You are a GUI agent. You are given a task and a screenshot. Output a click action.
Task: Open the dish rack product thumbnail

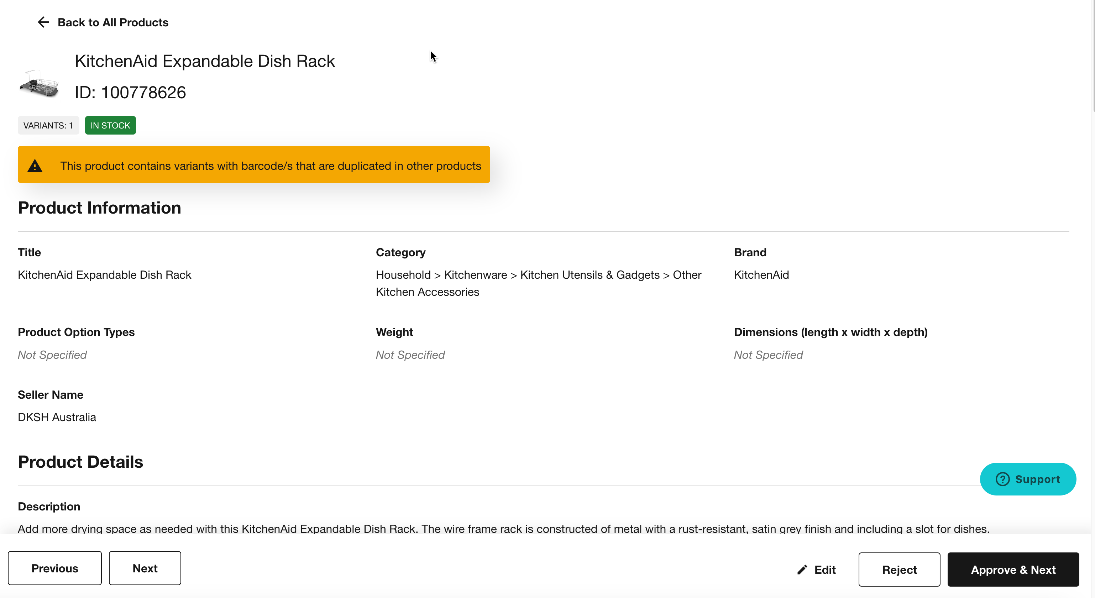coord(39,84)
